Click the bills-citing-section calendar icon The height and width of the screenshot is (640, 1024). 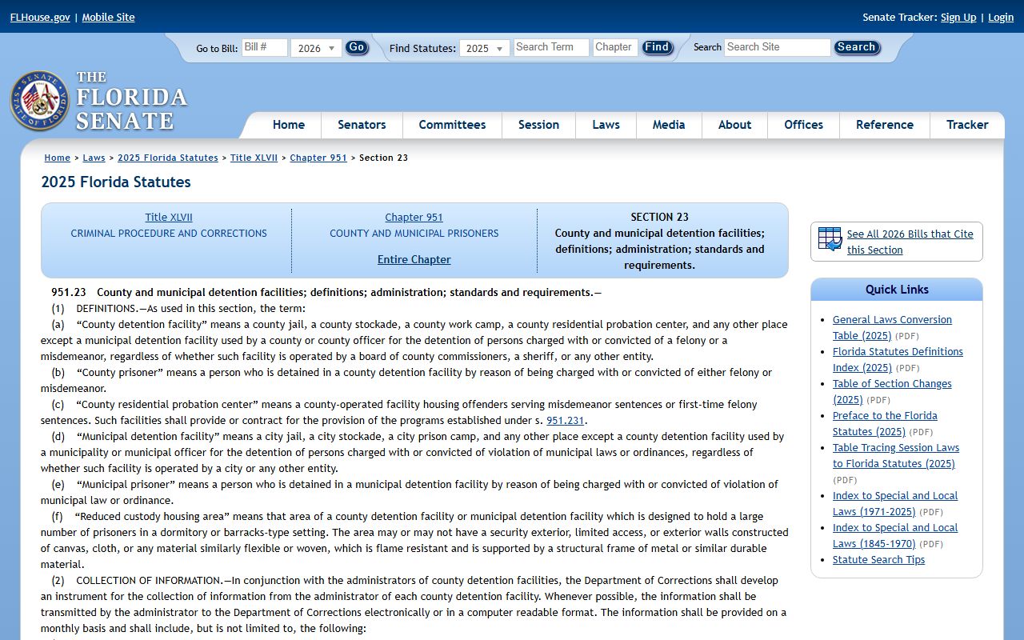point(830,239)
